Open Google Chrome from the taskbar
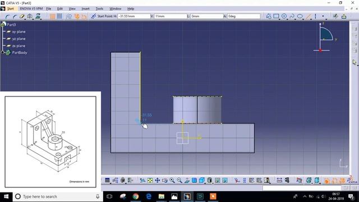 click(x=136, y=196)
